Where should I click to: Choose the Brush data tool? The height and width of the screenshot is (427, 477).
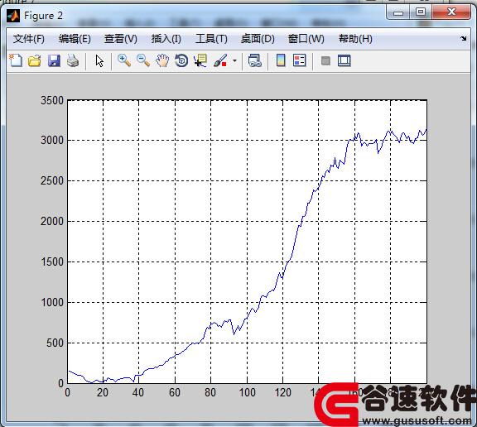(220, 60)
